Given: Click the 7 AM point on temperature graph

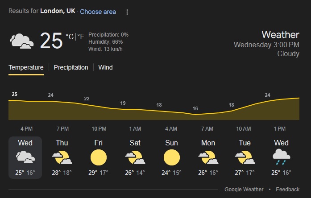Looking at the screenshot, I should point(195,115).
